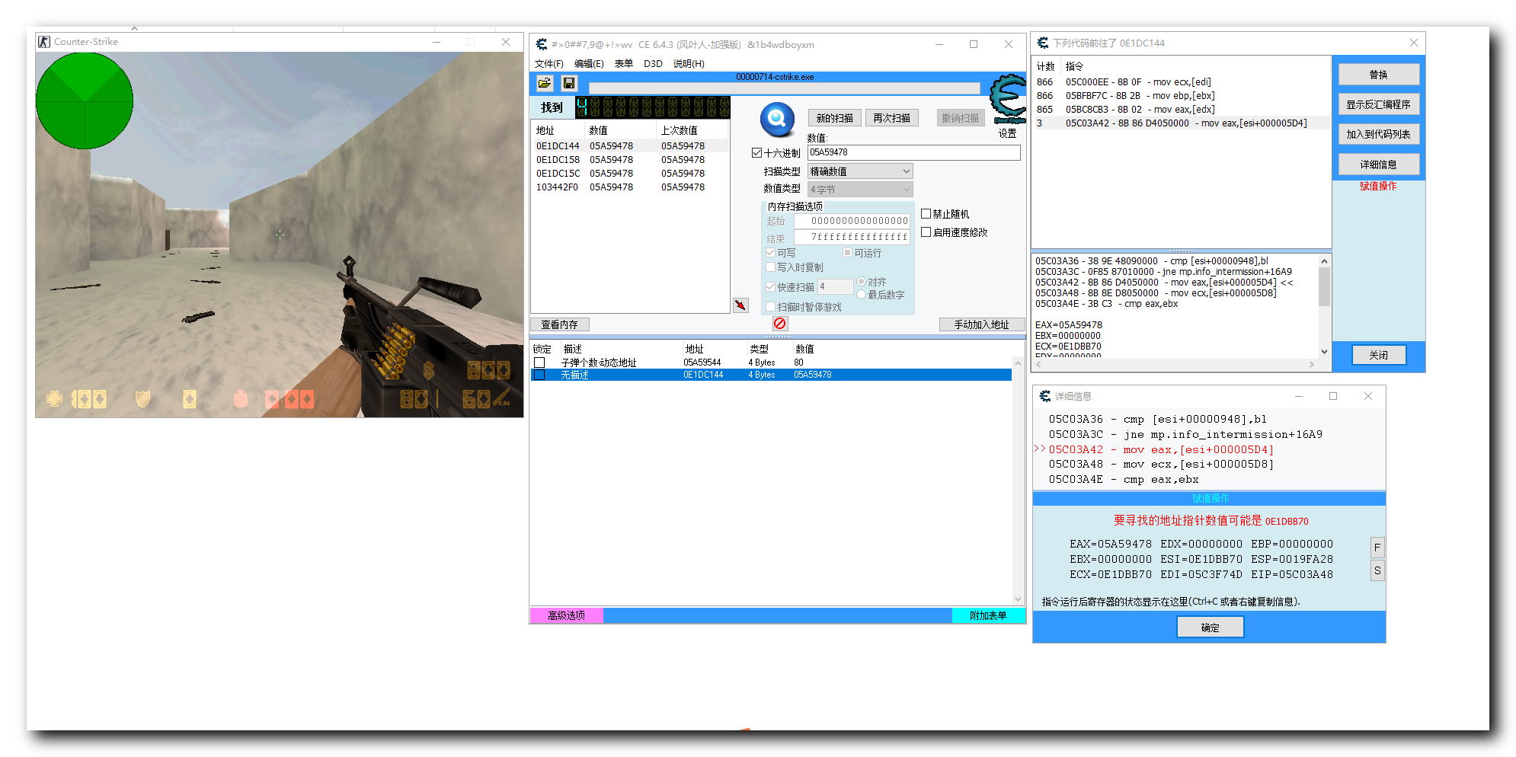Image resolution: width=1516 pixels, height=757 pixels.
Task: Enable the 扫描时暂停游戏 checkbox
Action: tap(770, 307)
